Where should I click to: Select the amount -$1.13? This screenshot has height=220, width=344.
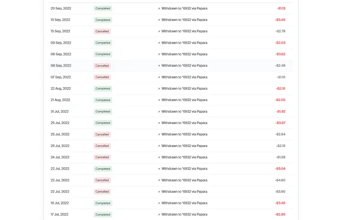coord(281,8)
